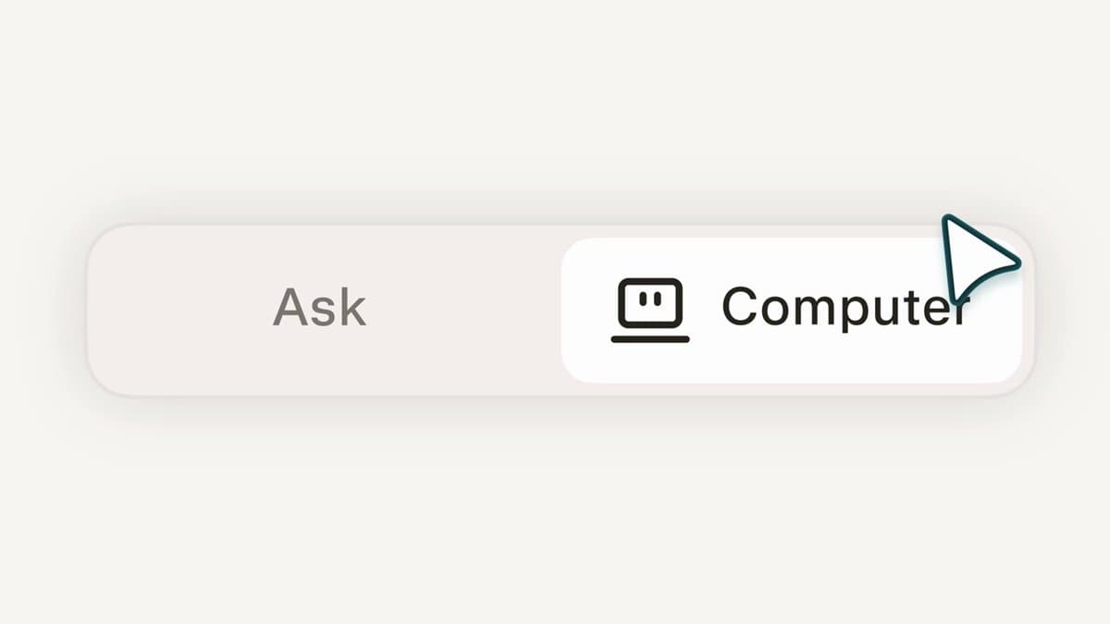Viewport: 1110px width, 624px height.
Task: Hit the computer screen icon with two eyes
Action: (x=650, y=310)
